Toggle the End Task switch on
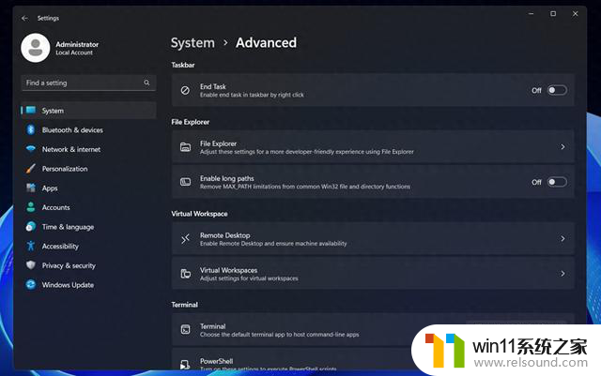Screen dimensions: 601x376 pyautogui.click(x=557, y=90)
